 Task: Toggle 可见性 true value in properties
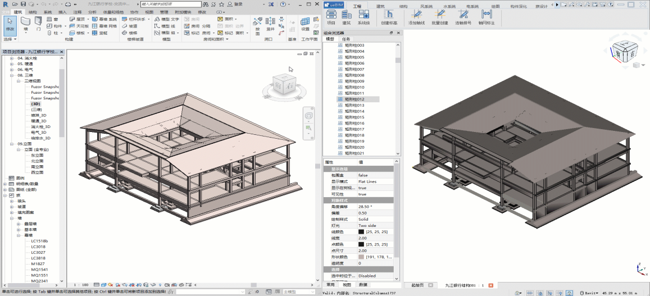pyautogui.click(x=362, y=194)
